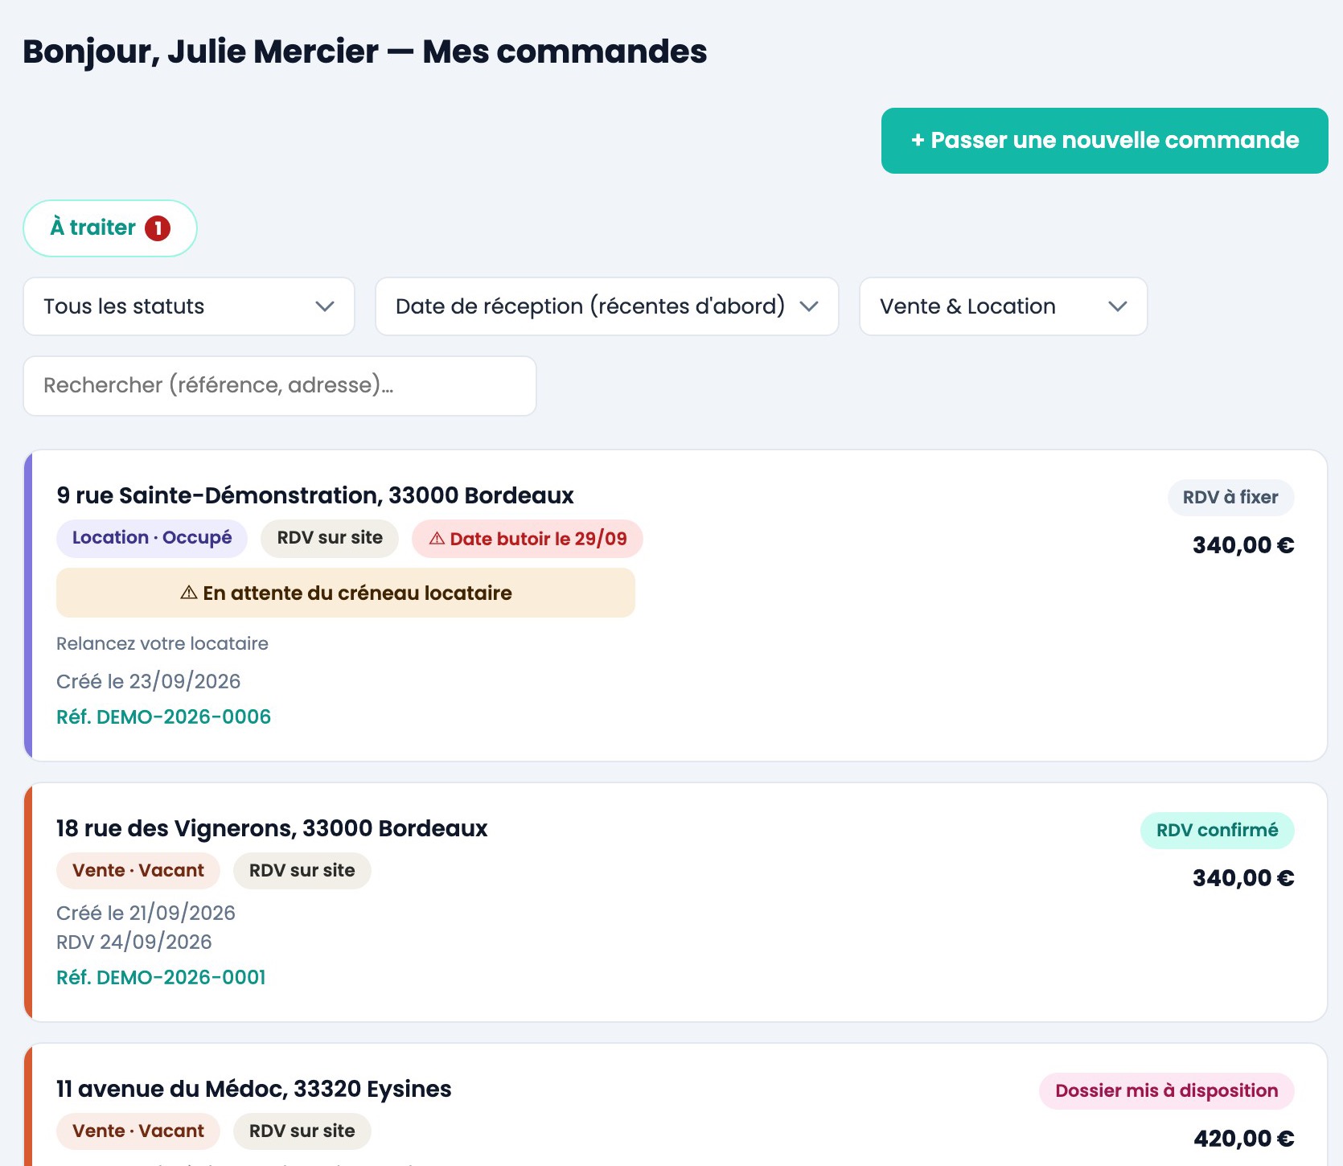Click Relancez votre locataire text
1343x1166 pixels.
point(162,643)
